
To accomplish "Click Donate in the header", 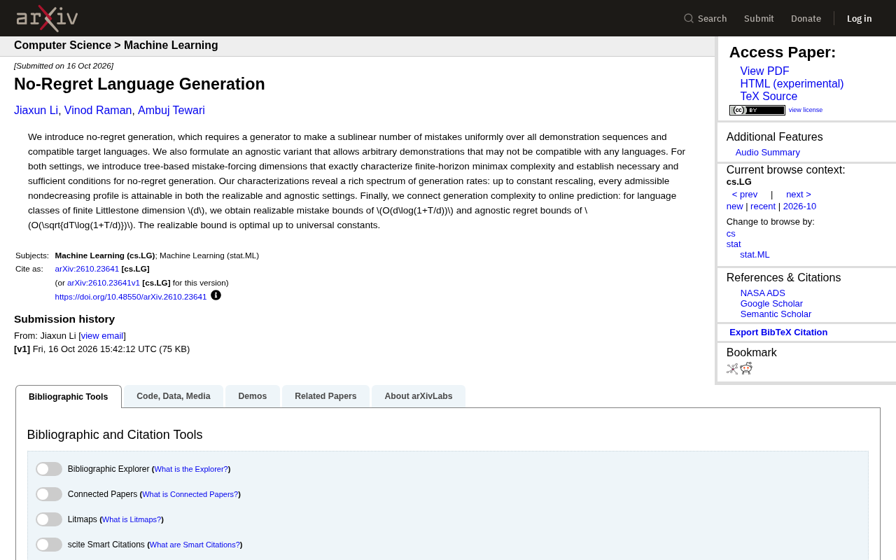I will tap(806, 18).
